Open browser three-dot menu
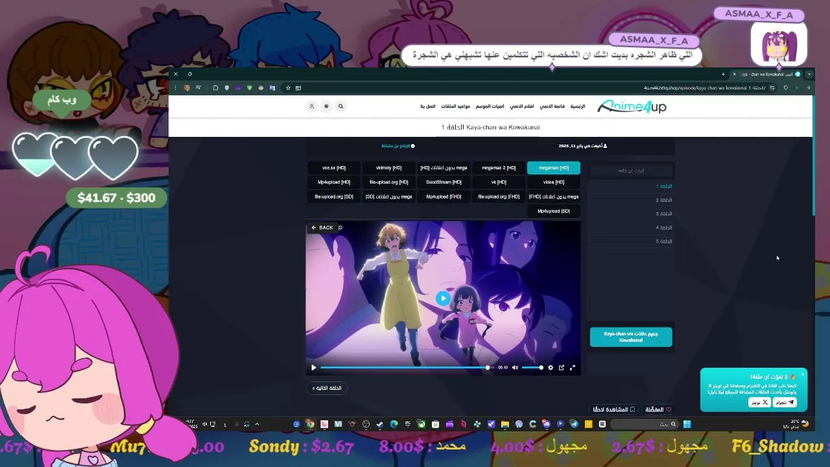Image resolution: width=830 pixels, height=467 pixels. (174, 88)
